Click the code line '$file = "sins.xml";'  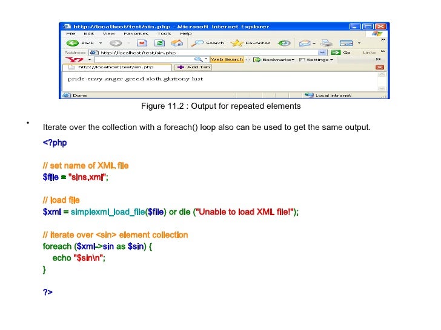tap(75, 177)
